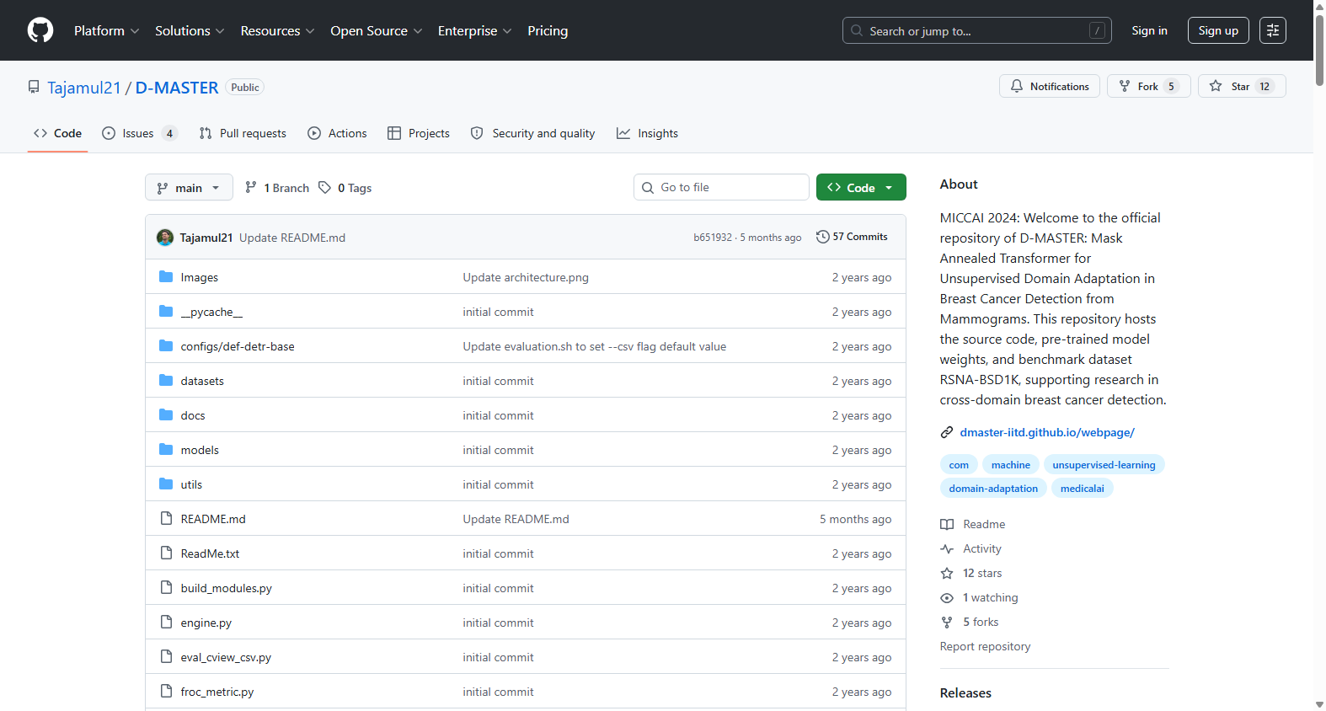Expand the Platform menu
The width and height of the screenshot is (1326, 711).
point(107,30)
